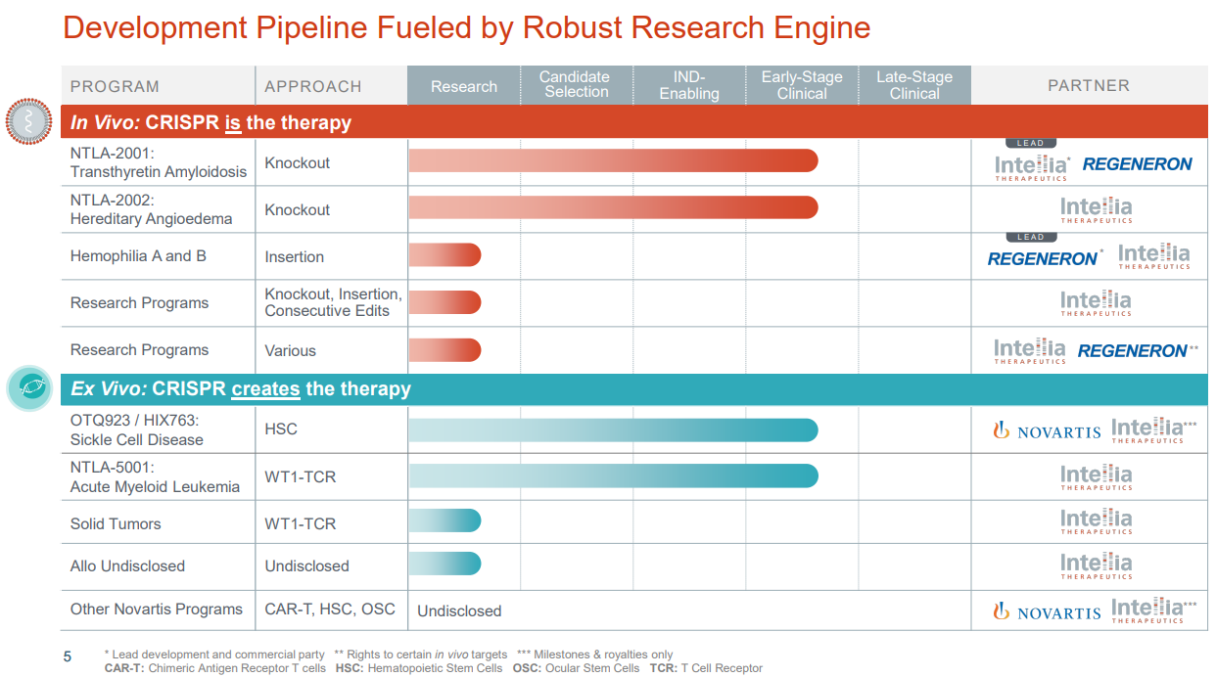Image resolution: width=1216 pixels, height=678 pixels.
Task: Select the Candidate Selection column header
Action: (x=576, y=85)
